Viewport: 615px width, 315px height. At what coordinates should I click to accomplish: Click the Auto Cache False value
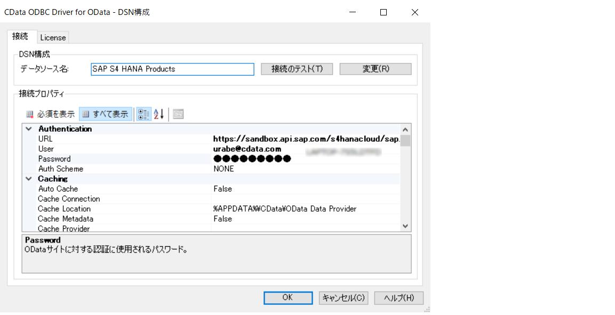coord(223,189)
